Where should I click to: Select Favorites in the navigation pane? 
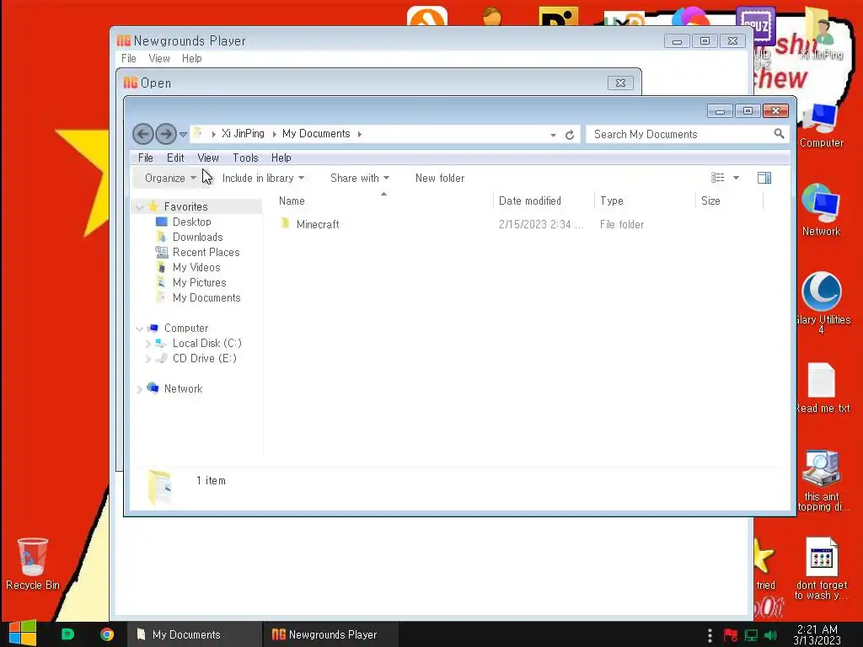[x=185, y=207]
